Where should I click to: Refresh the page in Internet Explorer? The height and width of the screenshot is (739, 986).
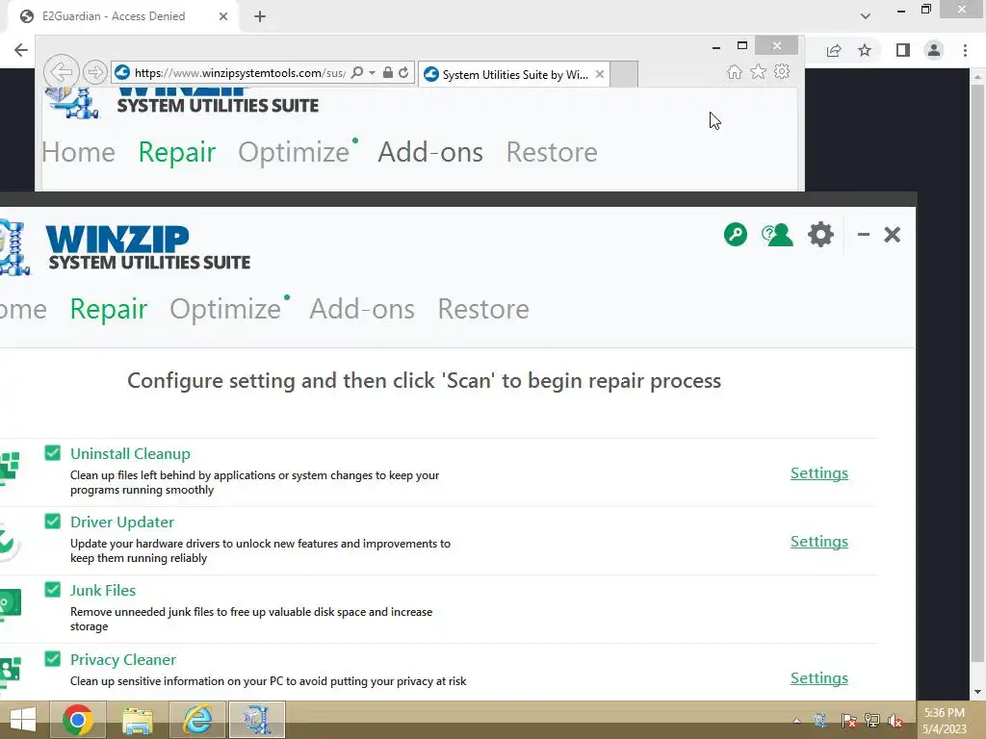403,72
